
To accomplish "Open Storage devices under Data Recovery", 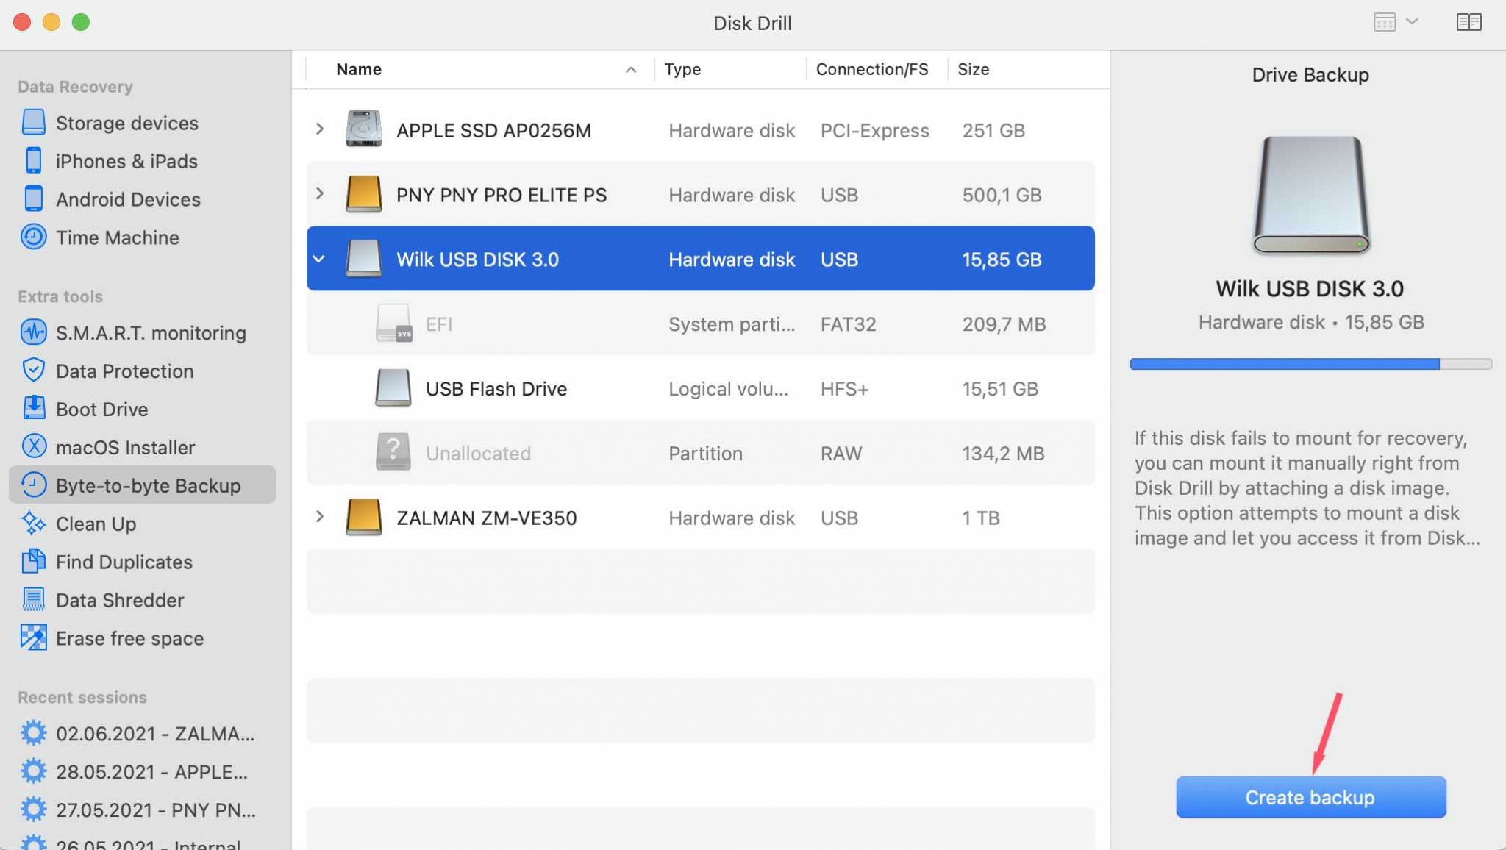I will [126, 123].
